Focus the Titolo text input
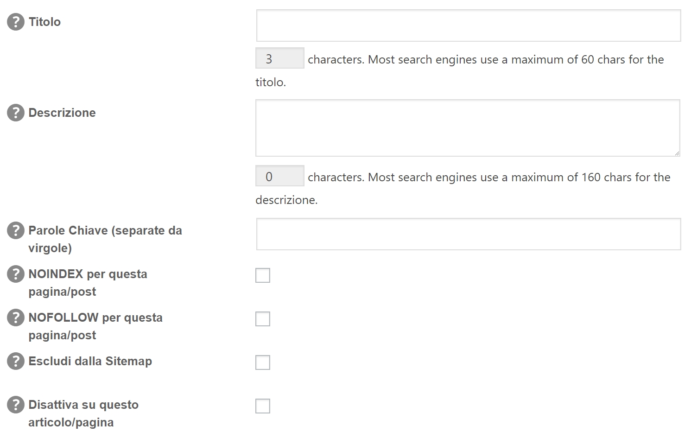 click(x=468, y=25)
